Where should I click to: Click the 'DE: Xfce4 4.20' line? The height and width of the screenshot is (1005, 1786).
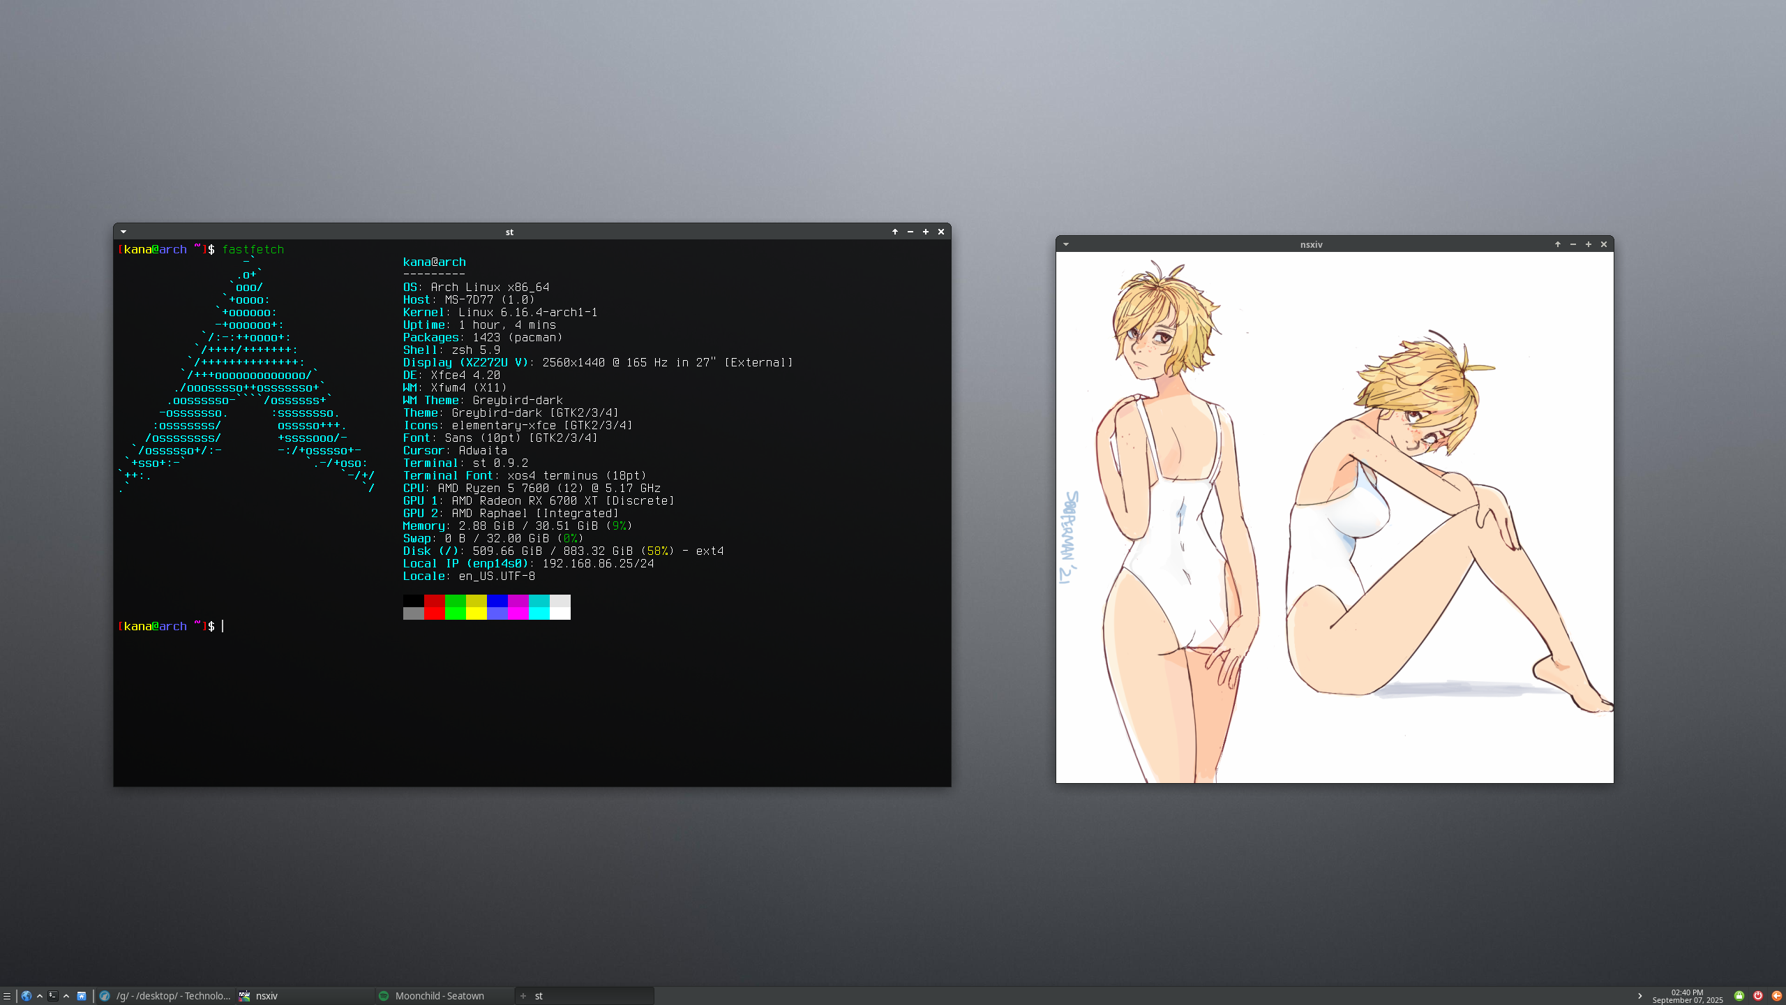[x=452, y=375]
